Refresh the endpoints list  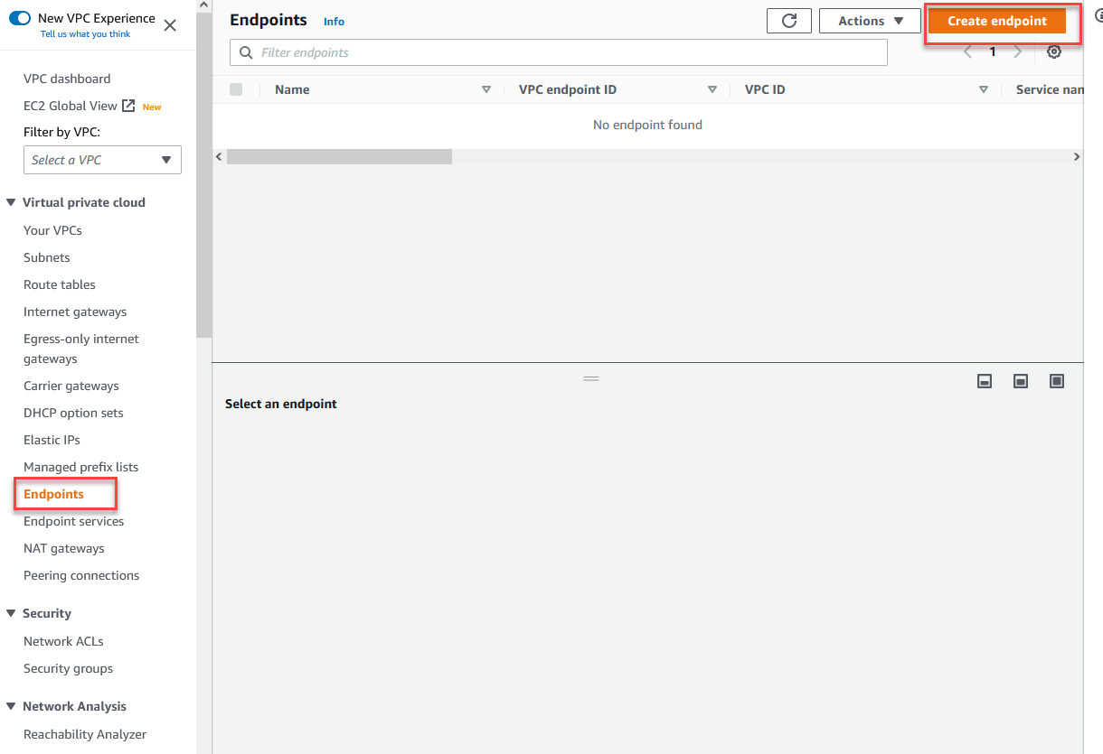pyautogui.click(x=789, y=21)
